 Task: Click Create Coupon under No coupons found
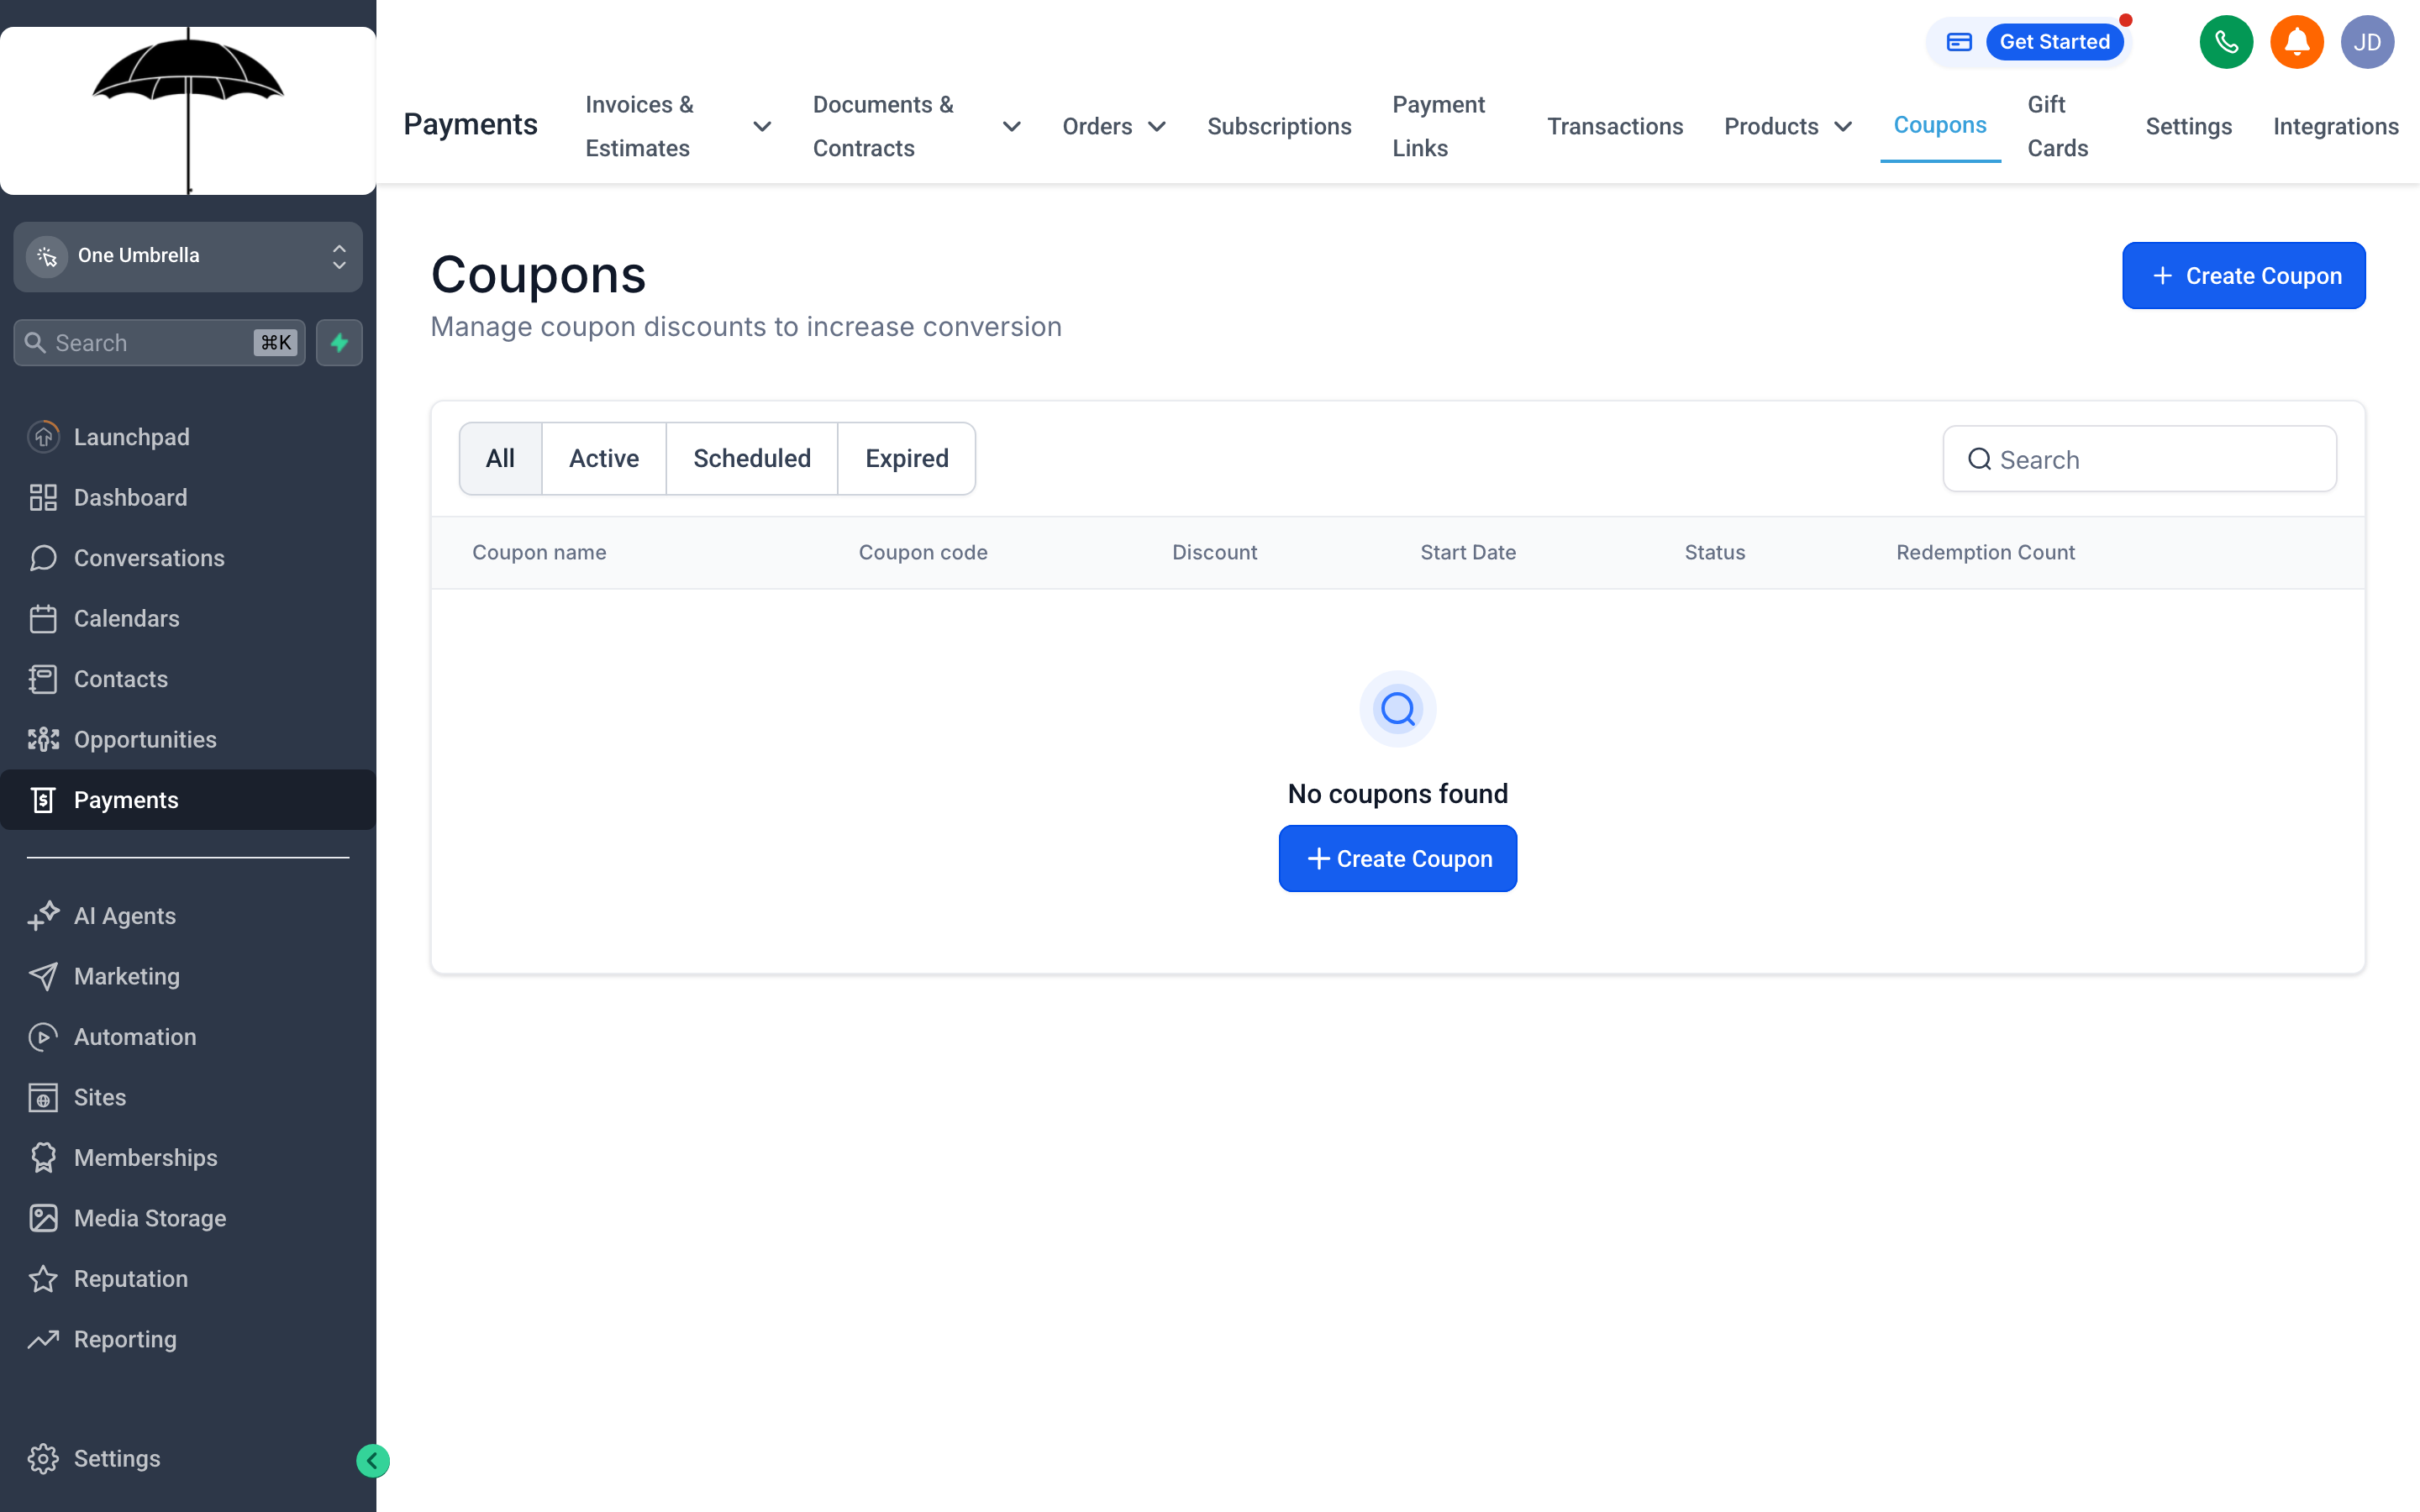[x=1397, y=858]
